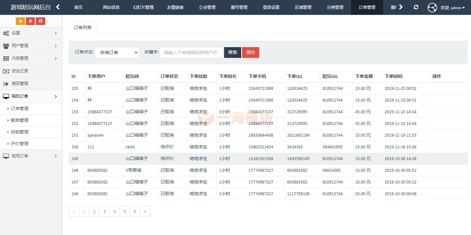
Task: Click the red trash icon in sidebar header
Action: (30, 21)
